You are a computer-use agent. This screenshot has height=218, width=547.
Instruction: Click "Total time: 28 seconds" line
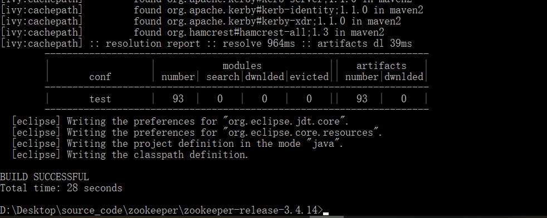coord(61,188)
